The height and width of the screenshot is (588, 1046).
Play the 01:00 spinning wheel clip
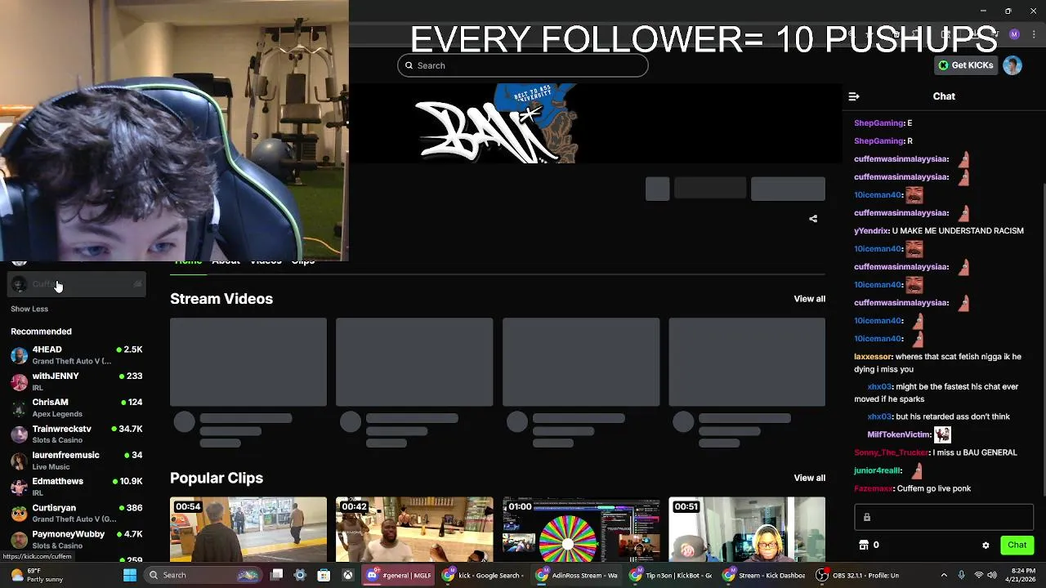[581, 529]
